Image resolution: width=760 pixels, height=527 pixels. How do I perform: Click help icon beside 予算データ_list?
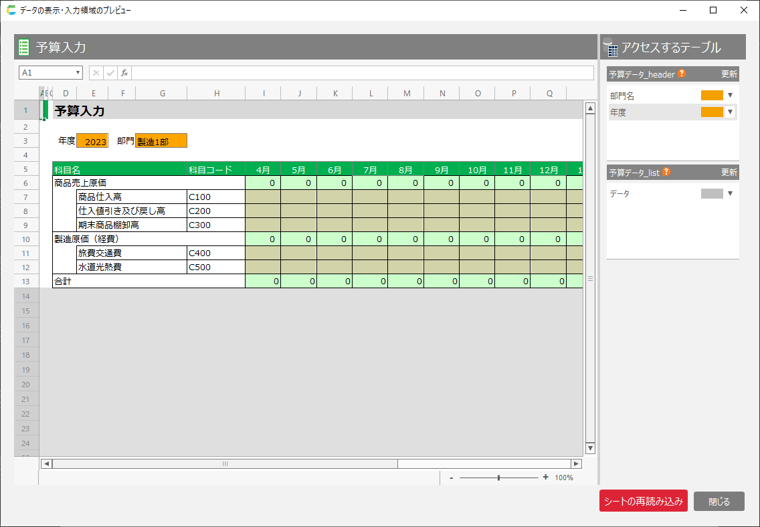pyautogui.click(x=666, y=173)
